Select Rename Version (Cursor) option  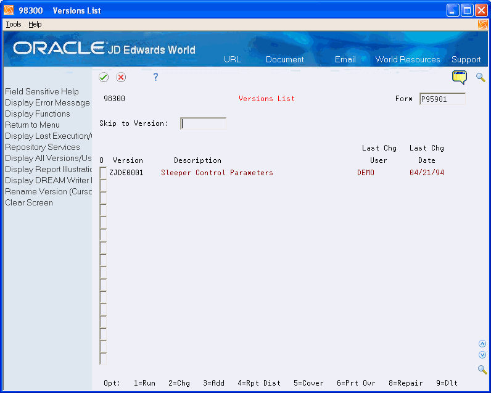coord(48,192)
